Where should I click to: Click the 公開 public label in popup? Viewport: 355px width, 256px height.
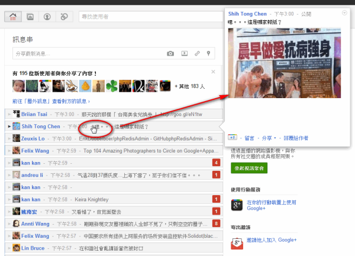(306, 14)
